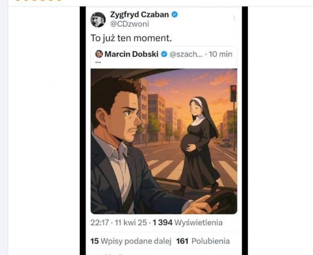Click Zygfryd Czaban's profile avatar
313x255 pixels.
pos(98,19)
